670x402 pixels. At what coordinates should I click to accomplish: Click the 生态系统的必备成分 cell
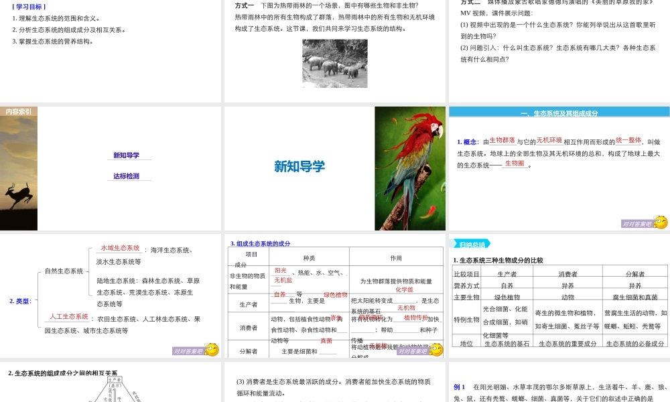click(x=635, y=344)
